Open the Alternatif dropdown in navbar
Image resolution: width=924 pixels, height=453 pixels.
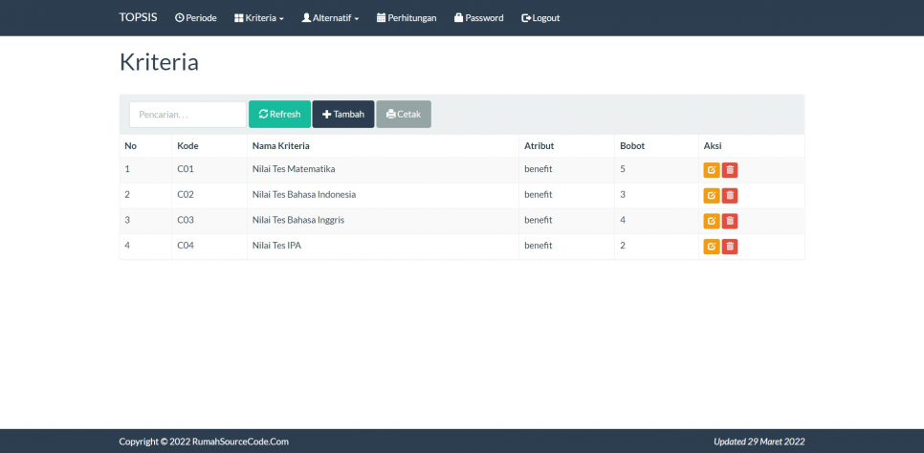point(330,18)
